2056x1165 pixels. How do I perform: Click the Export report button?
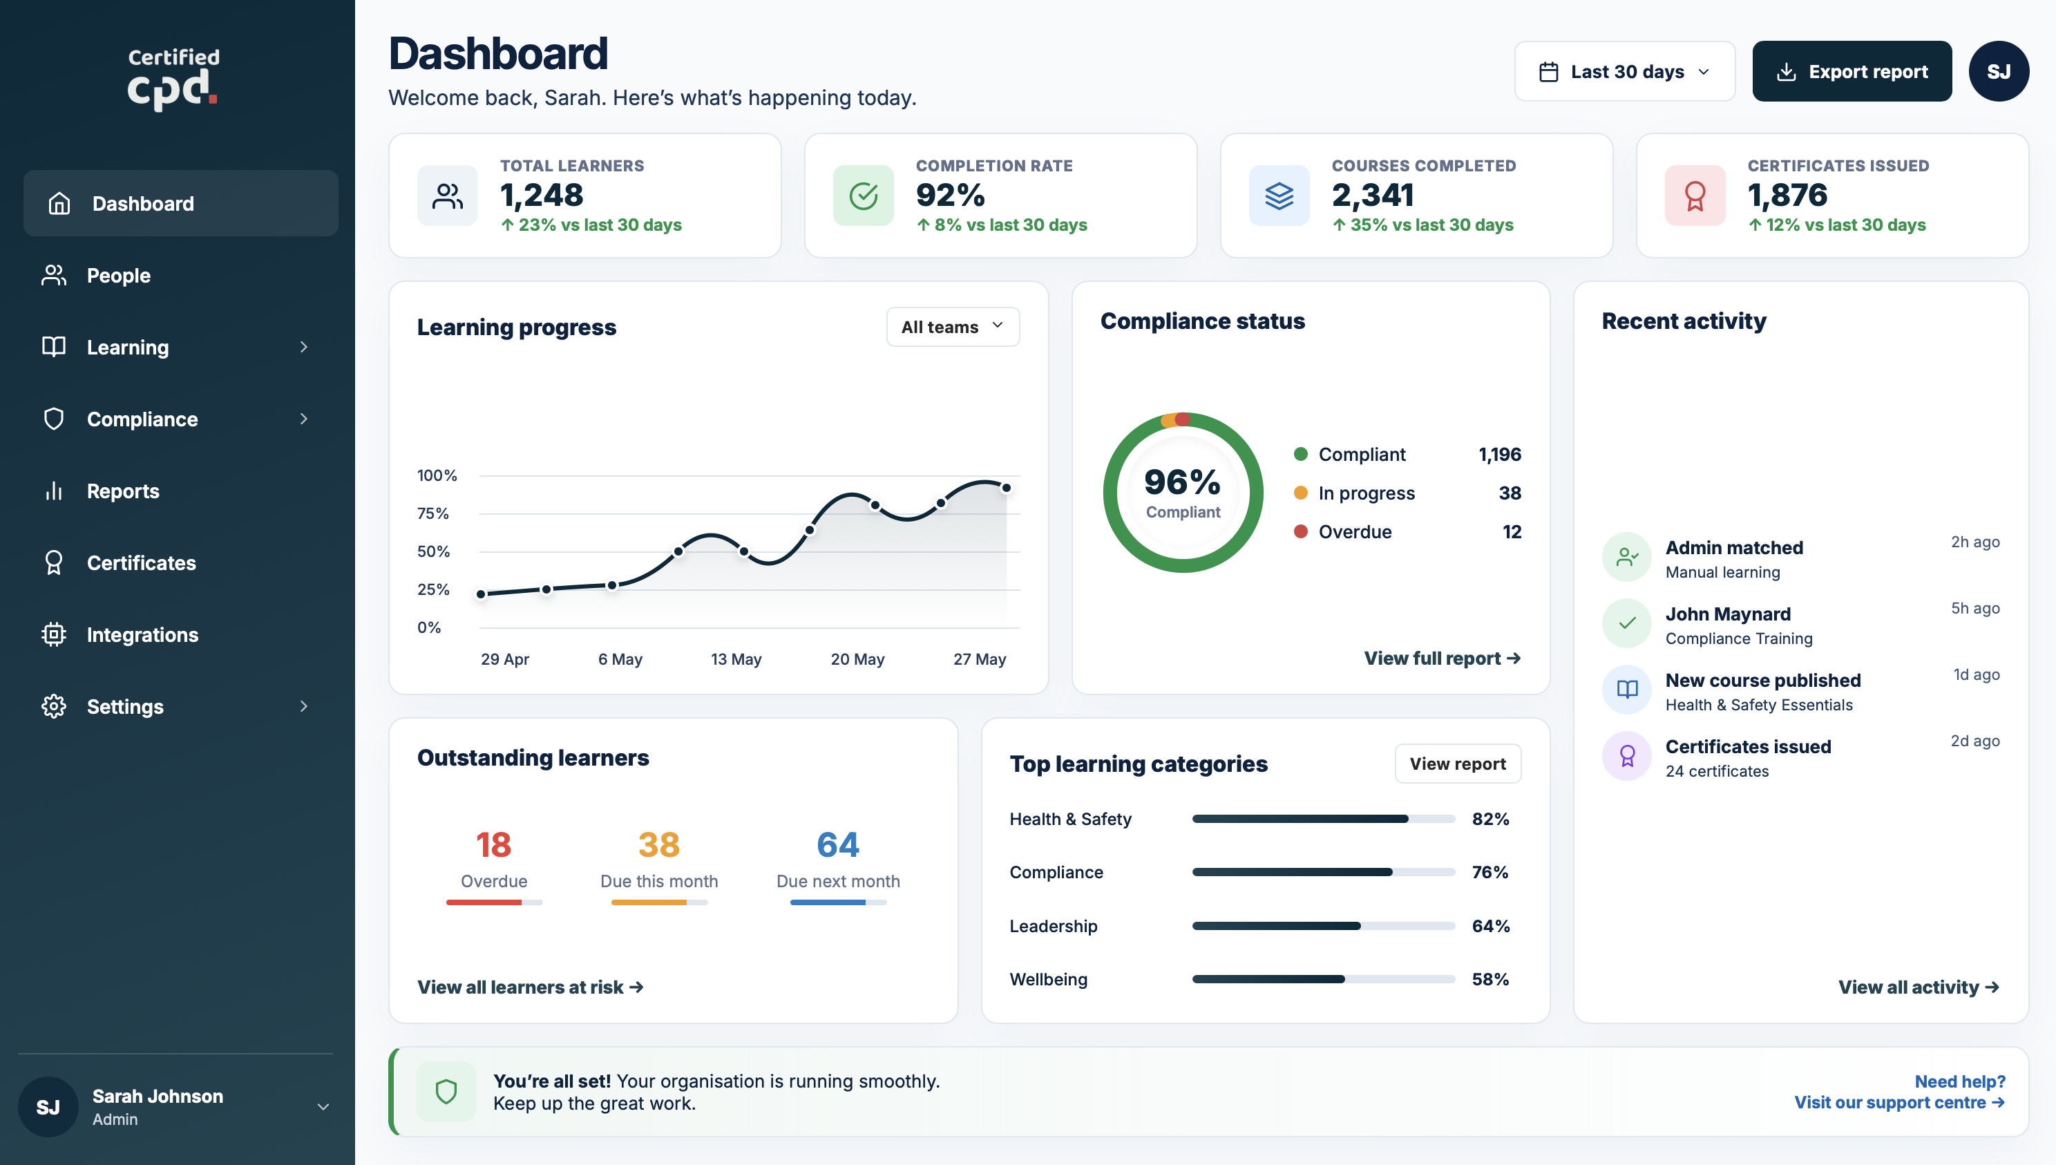pyautogui.click(x=1852, y=72)
